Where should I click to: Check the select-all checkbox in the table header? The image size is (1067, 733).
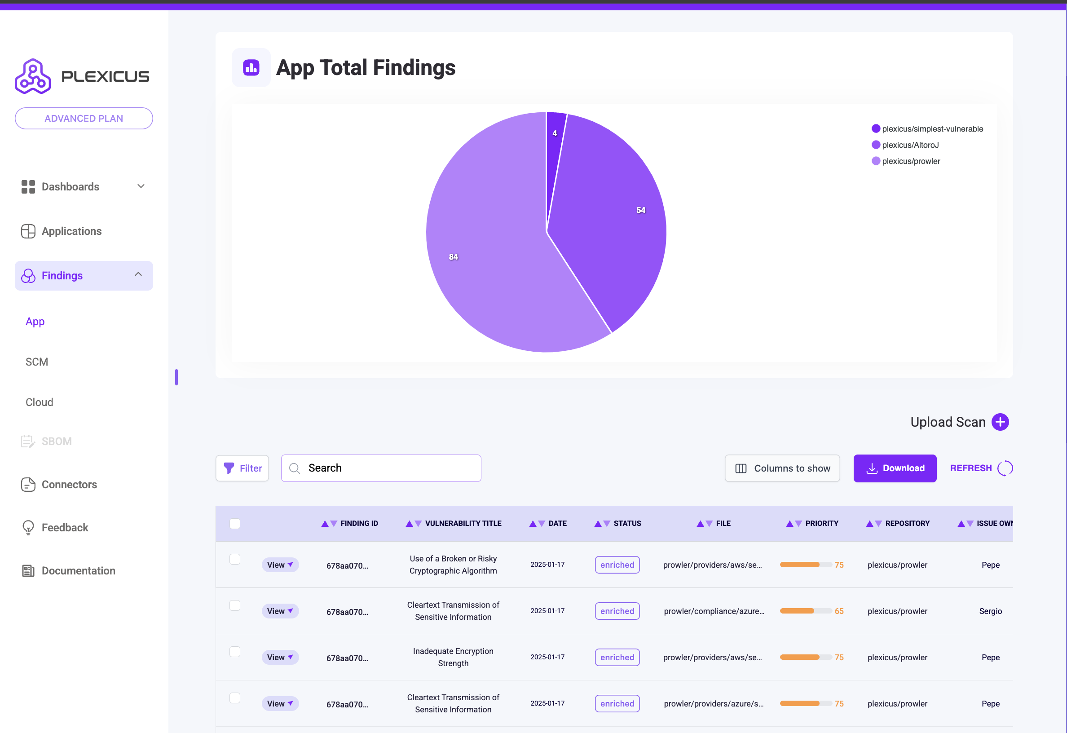tap(234, 523)
